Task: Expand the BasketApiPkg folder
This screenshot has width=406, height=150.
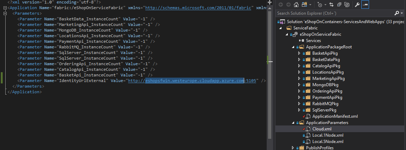Action: point(299,53)
